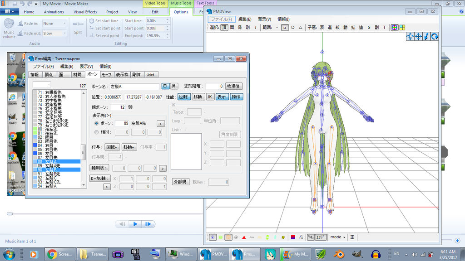
Task: Click the red triangle icon in bottom toolbar
Action: coord(244,237)
